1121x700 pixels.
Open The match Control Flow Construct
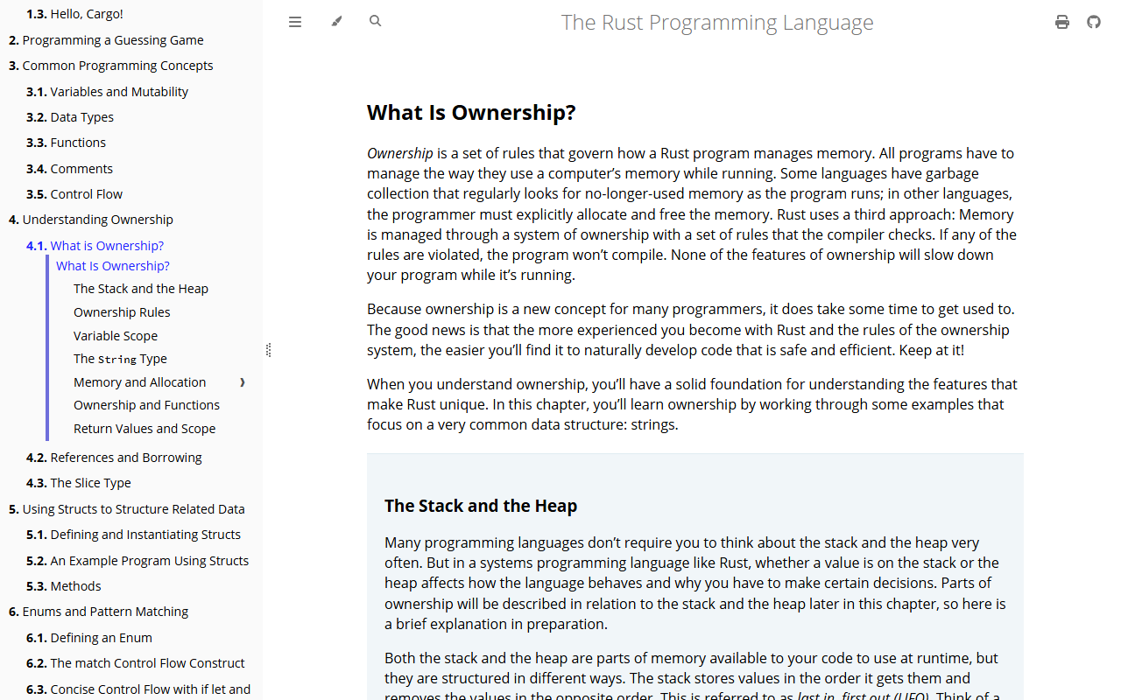136,663
